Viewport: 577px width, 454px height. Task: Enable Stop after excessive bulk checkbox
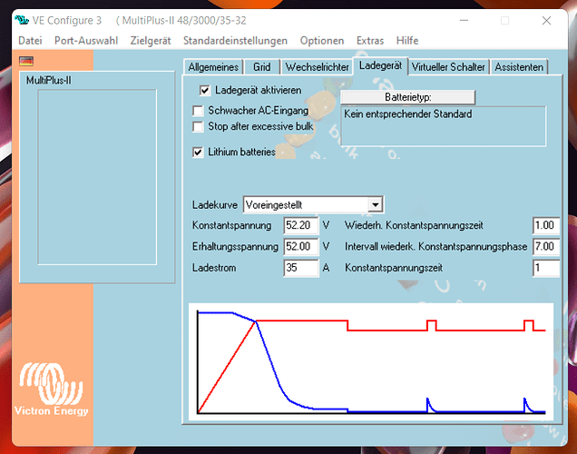(198, 126)
